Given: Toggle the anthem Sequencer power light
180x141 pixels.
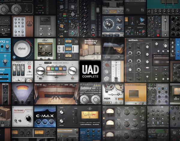Looking at the screenshot, I should point(154,56).
